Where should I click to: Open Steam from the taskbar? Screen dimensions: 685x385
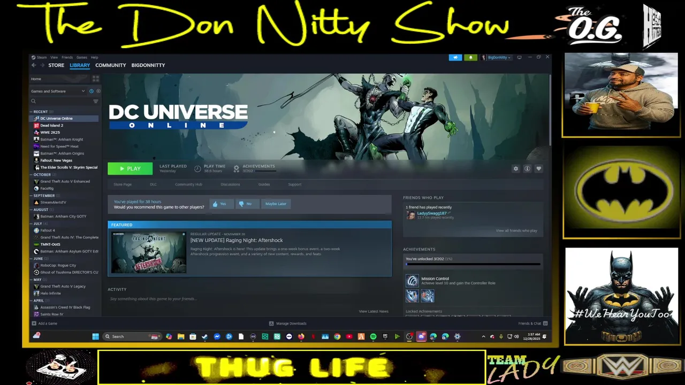point(204,337)
